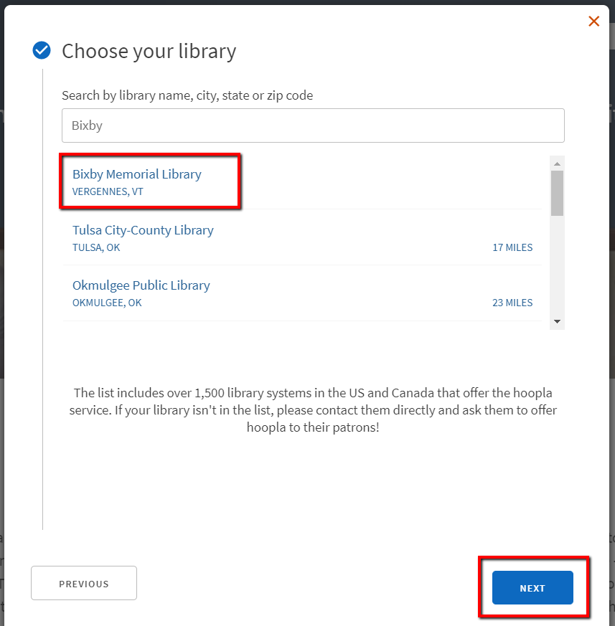The image size is (615, 626).
Task: Click the TULSA, OK location text
Action: click(96, 247)
